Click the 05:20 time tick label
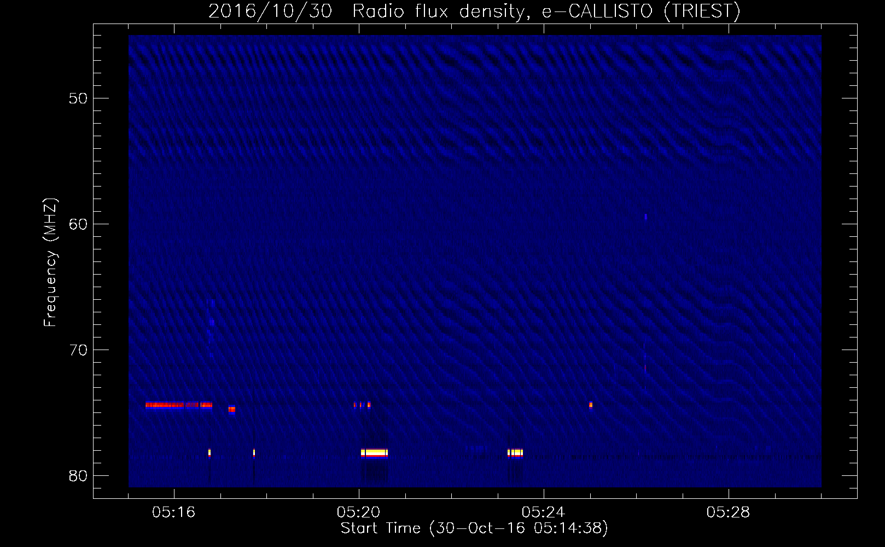 359,513
